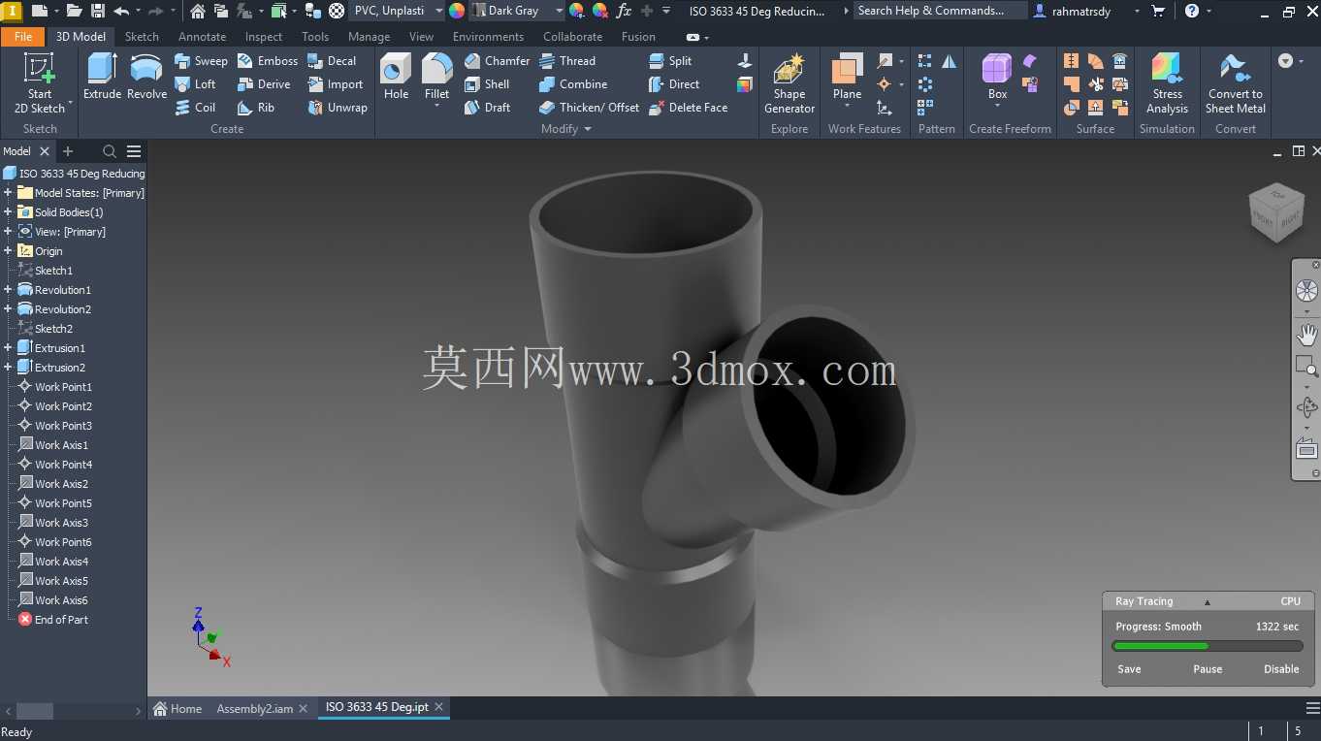Apply the Chamfer tool
Screen dimensions: 1321x741
tap(497, 60)
